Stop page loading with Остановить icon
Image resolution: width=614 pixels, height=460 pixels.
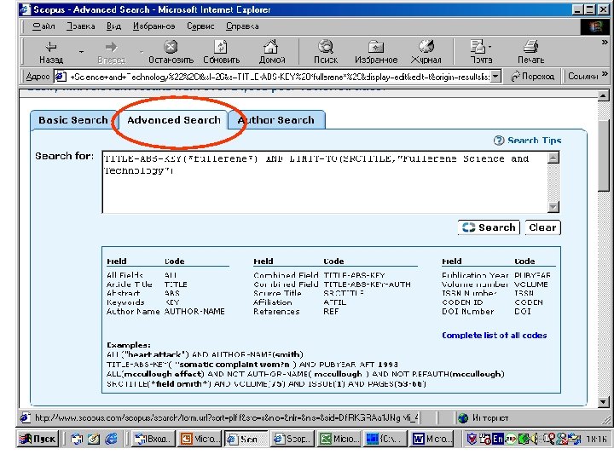click(x=171, y=52)
